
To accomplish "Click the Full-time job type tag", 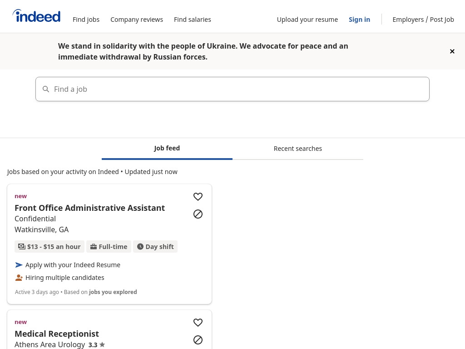I will tap(109, 247).
